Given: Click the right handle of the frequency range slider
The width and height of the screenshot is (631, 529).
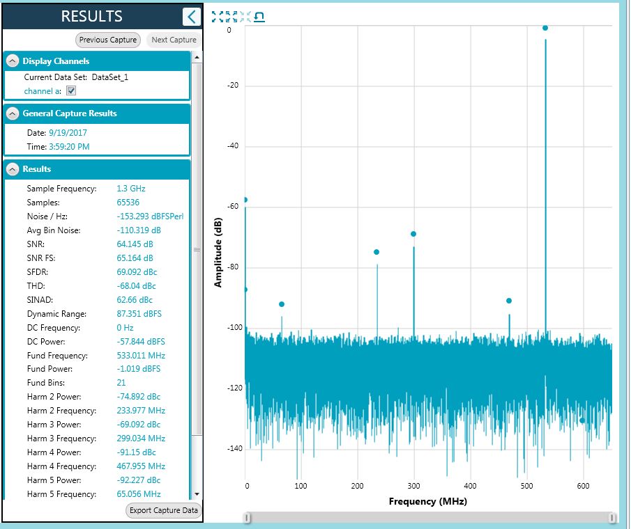Looking at the screenshot, I should tap(613, 517).
